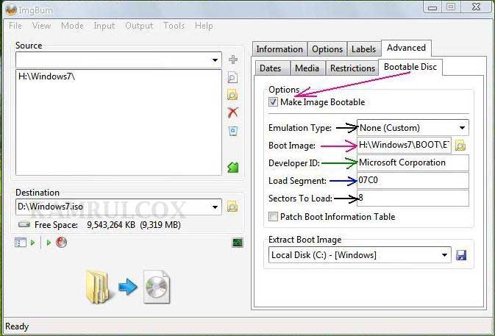Switch to the Media sub-tab

coord(307,68)
